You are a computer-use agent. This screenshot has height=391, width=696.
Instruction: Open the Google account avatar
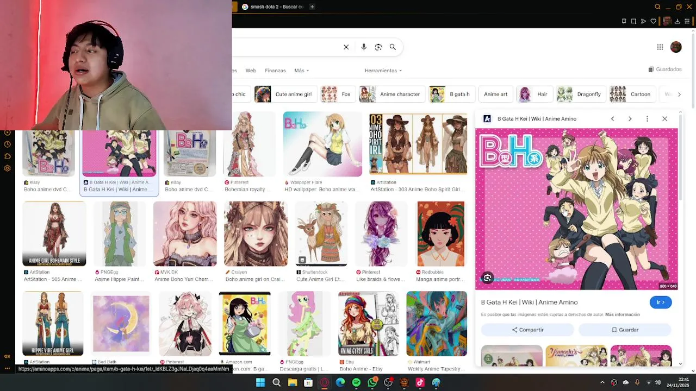[676, 47]
